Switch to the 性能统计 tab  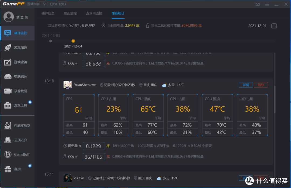click(118, 13)
